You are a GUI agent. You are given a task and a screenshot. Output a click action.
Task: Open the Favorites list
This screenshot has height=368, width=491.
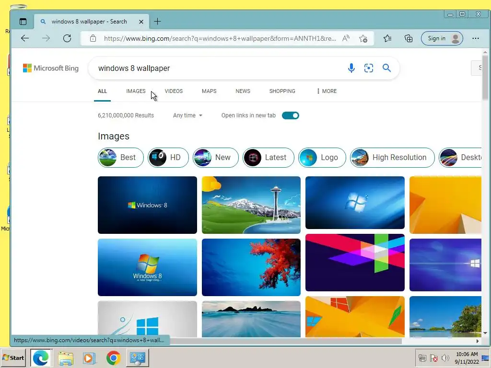click(x=387, y=38)
